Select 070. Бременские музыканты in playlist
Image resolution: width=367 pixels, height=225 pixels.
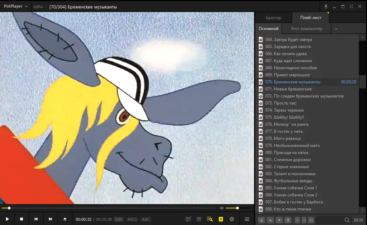(308, 82)
